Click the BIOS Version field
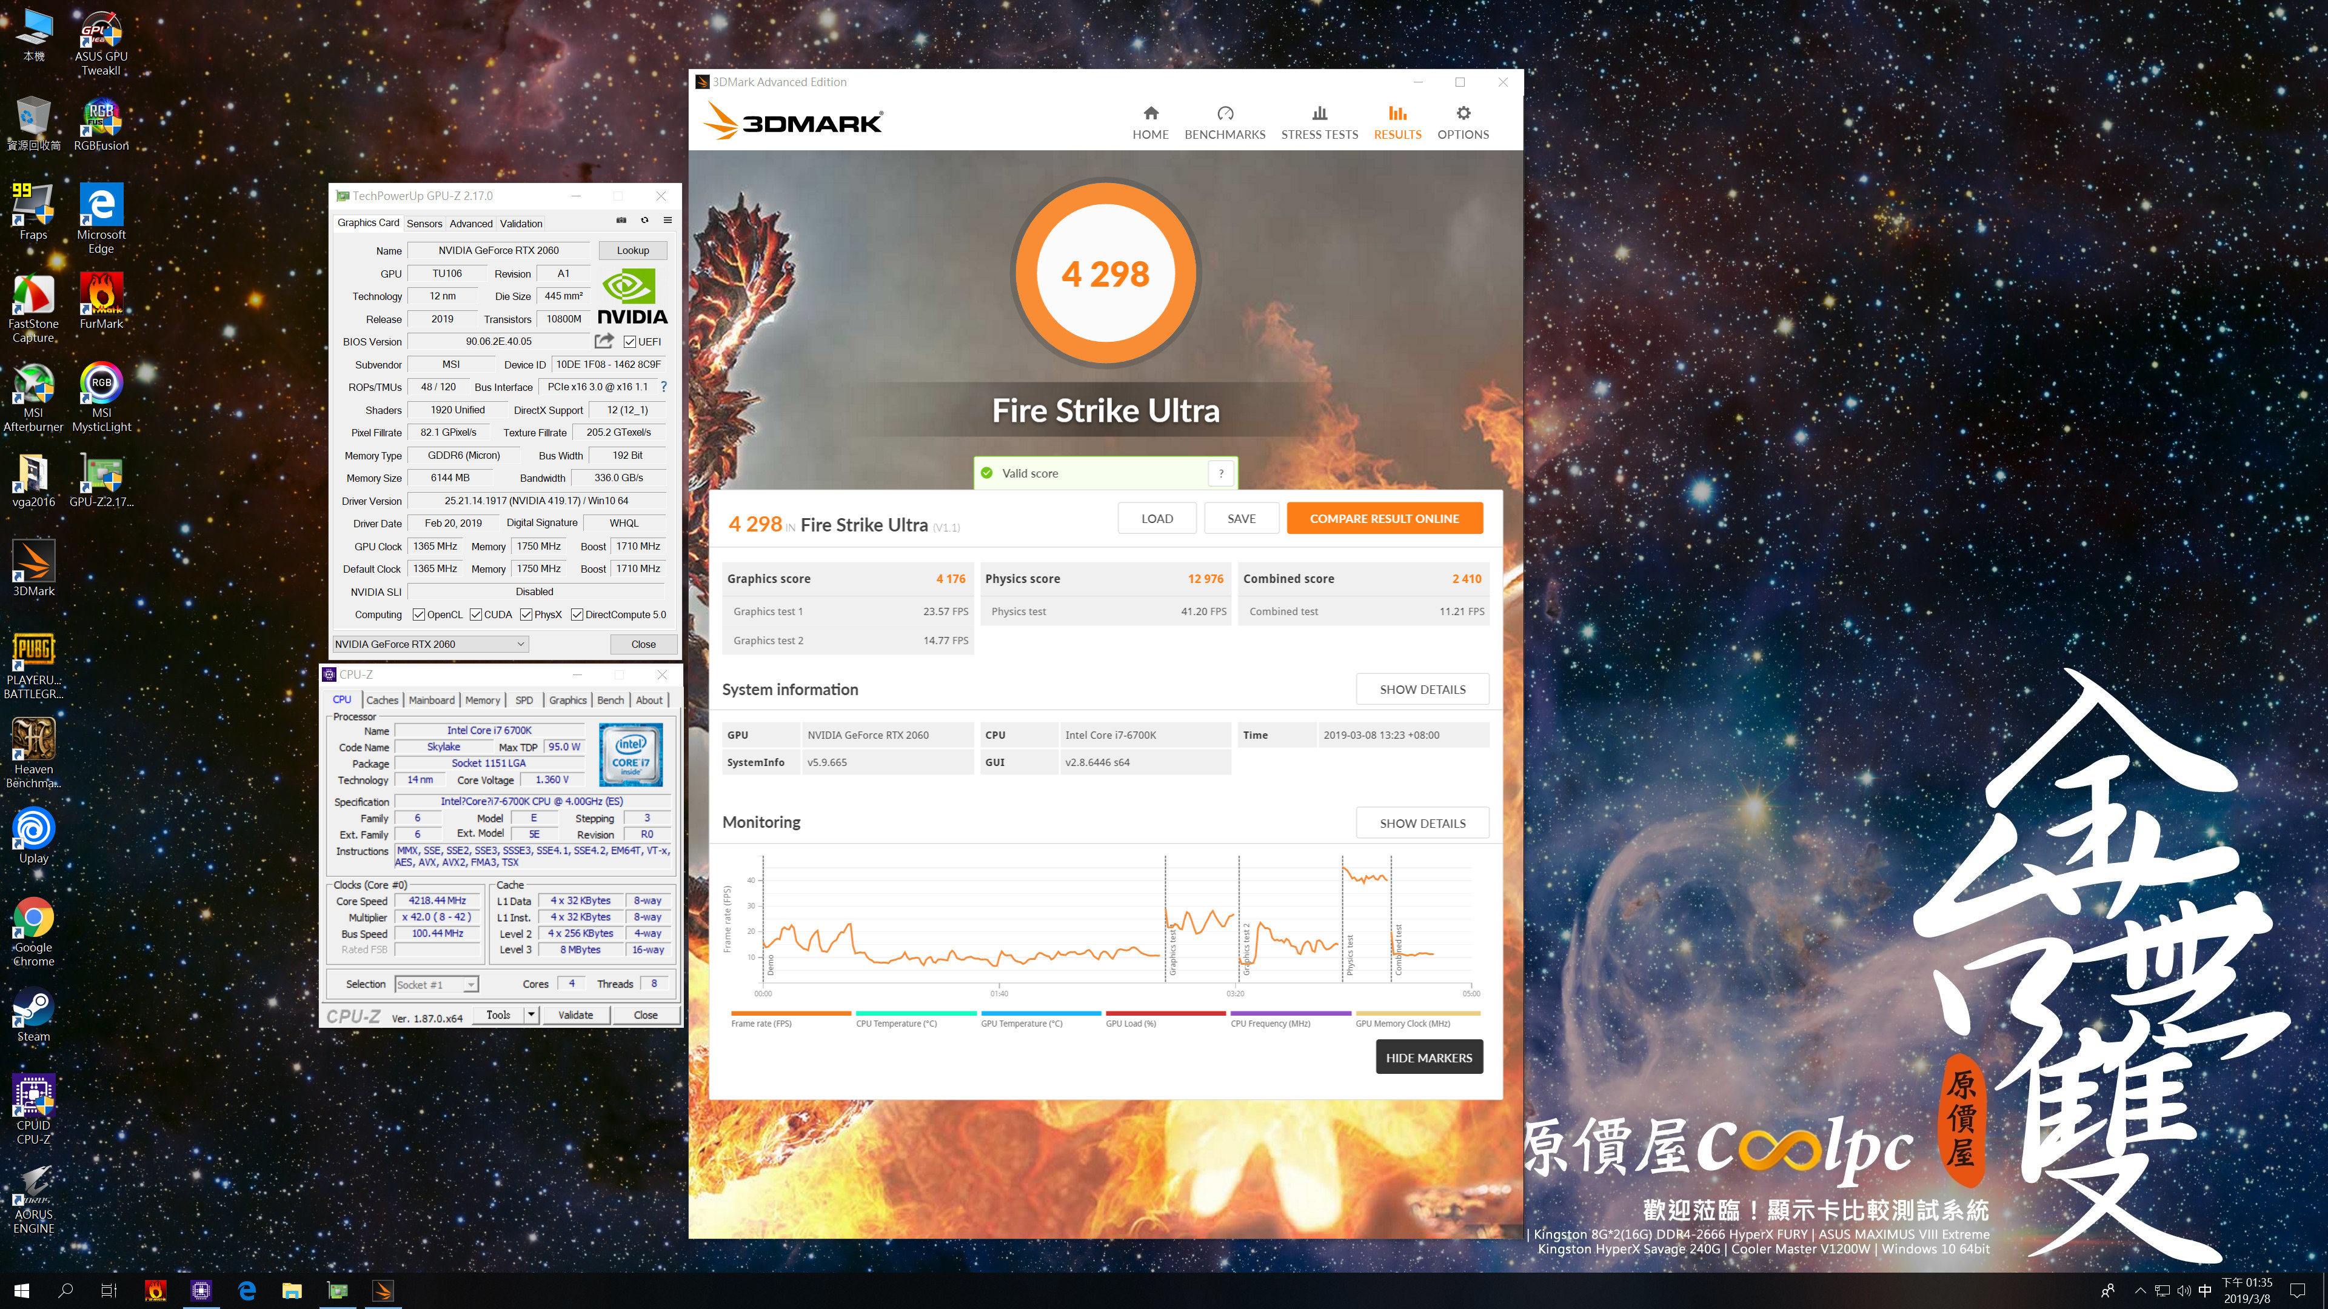This screenshot has width=2328, height=1309. tap(498, 341)
